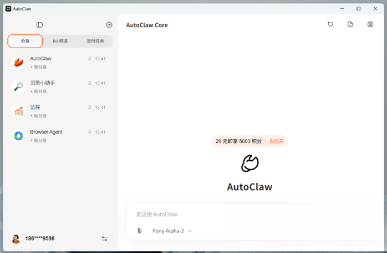Click the 13:41 time on 监控 row
The height and width of the screenshot is (253, 387).
100,108
